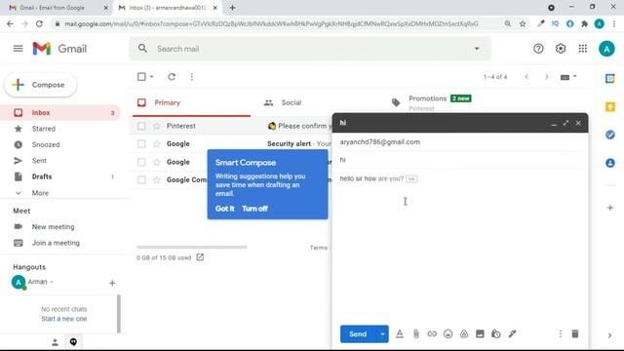Viewport: 624px width, 351px height.
Task: Open the Inbox folder
Action: [x=59, y=113]
